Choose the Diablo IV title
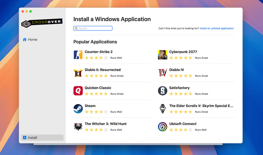 (x=177, y=70)
